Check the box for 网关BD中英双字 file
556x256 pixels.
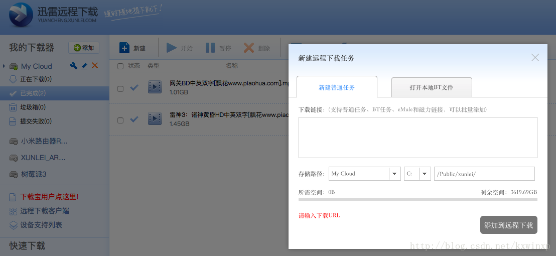120,89
